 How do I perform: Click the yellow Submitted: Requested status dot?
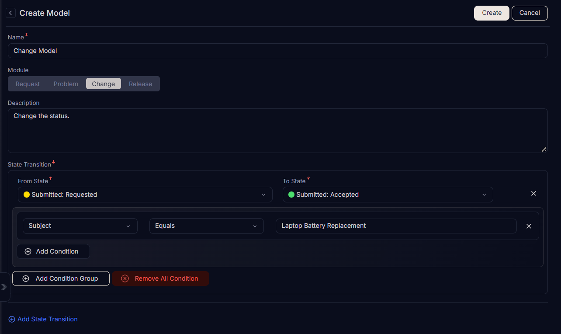click(27, 195)
